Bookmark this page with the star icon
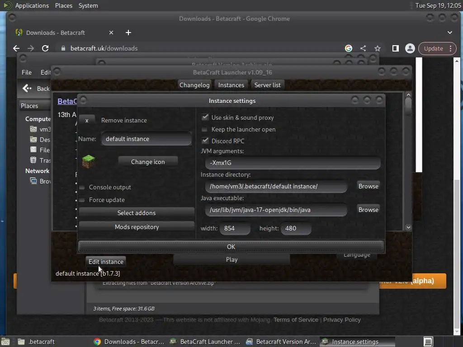The width and height of the screenshot is (463, 347). pos(378,48)
